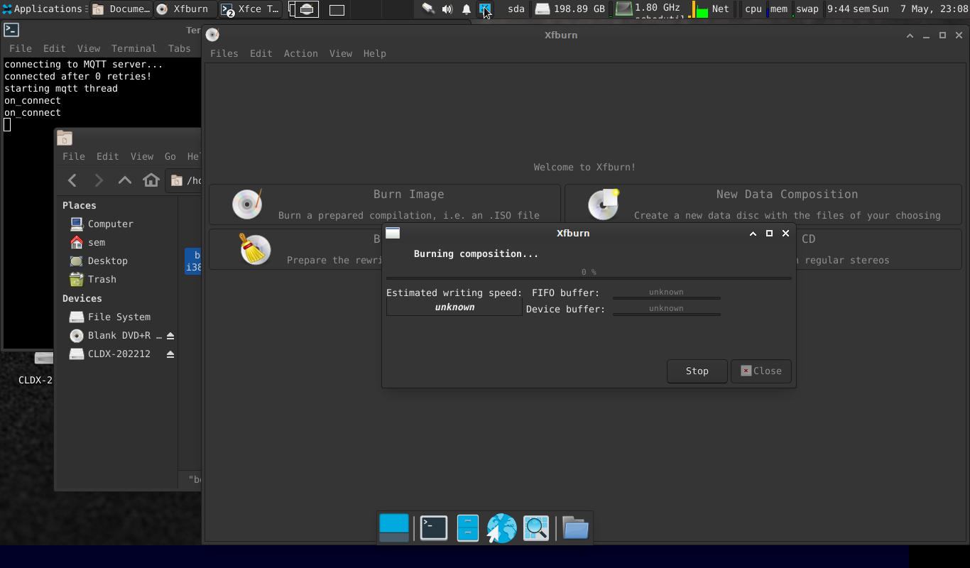The height and width of the screenshot is (568, 970).
Task: Select Trash in the Places sidebar
Action: pyautogui.click(x=102, y=280)
